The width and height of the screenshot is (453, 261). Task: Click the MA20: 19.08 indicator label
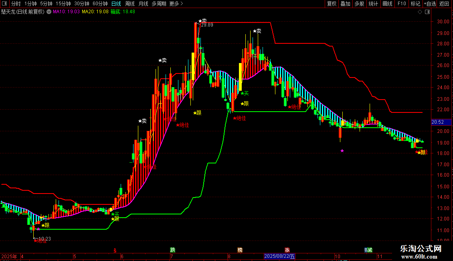[x=95, y=12]
